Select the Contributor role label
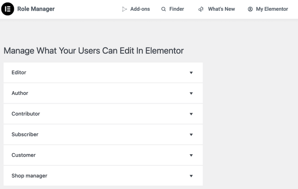The image size is (298, 189). (26, 114)
